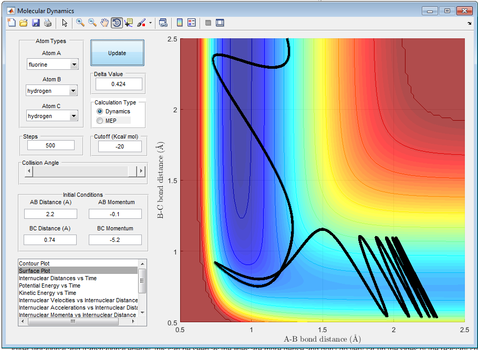Viewport: 478px width, 350px height.
Task: Enable the Data Cursor tool
Action: 129,23
